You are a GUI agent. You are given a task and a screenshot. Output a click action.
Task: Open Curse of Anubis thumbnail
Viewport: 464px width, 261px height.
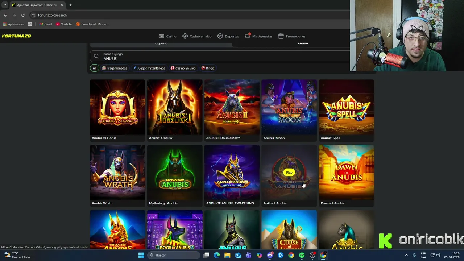tap(289, 230)
